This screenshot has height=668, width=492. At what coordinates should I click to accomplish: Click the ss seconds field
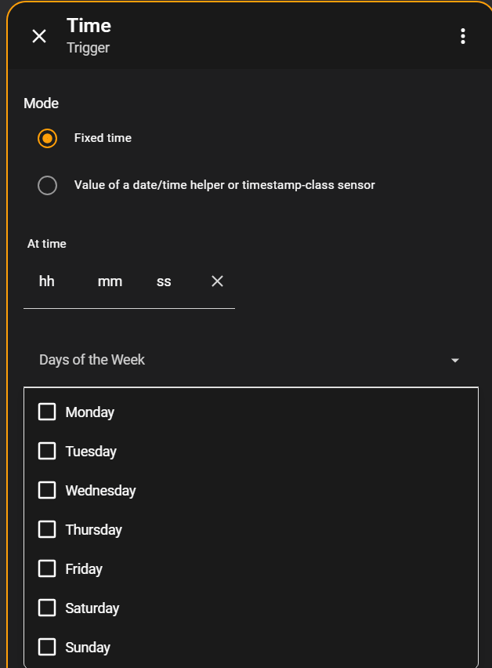tap(164, 281)
